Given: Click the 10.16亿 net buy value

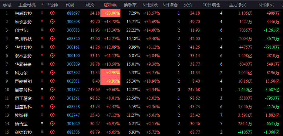Looking at the screenshot, I should [245, 81].
